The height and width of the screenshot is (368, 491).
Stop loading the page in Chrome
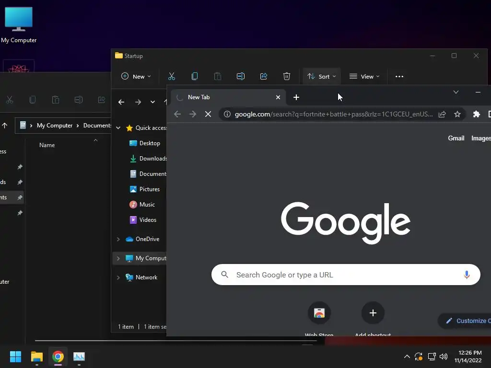click(x=208, y=114)
